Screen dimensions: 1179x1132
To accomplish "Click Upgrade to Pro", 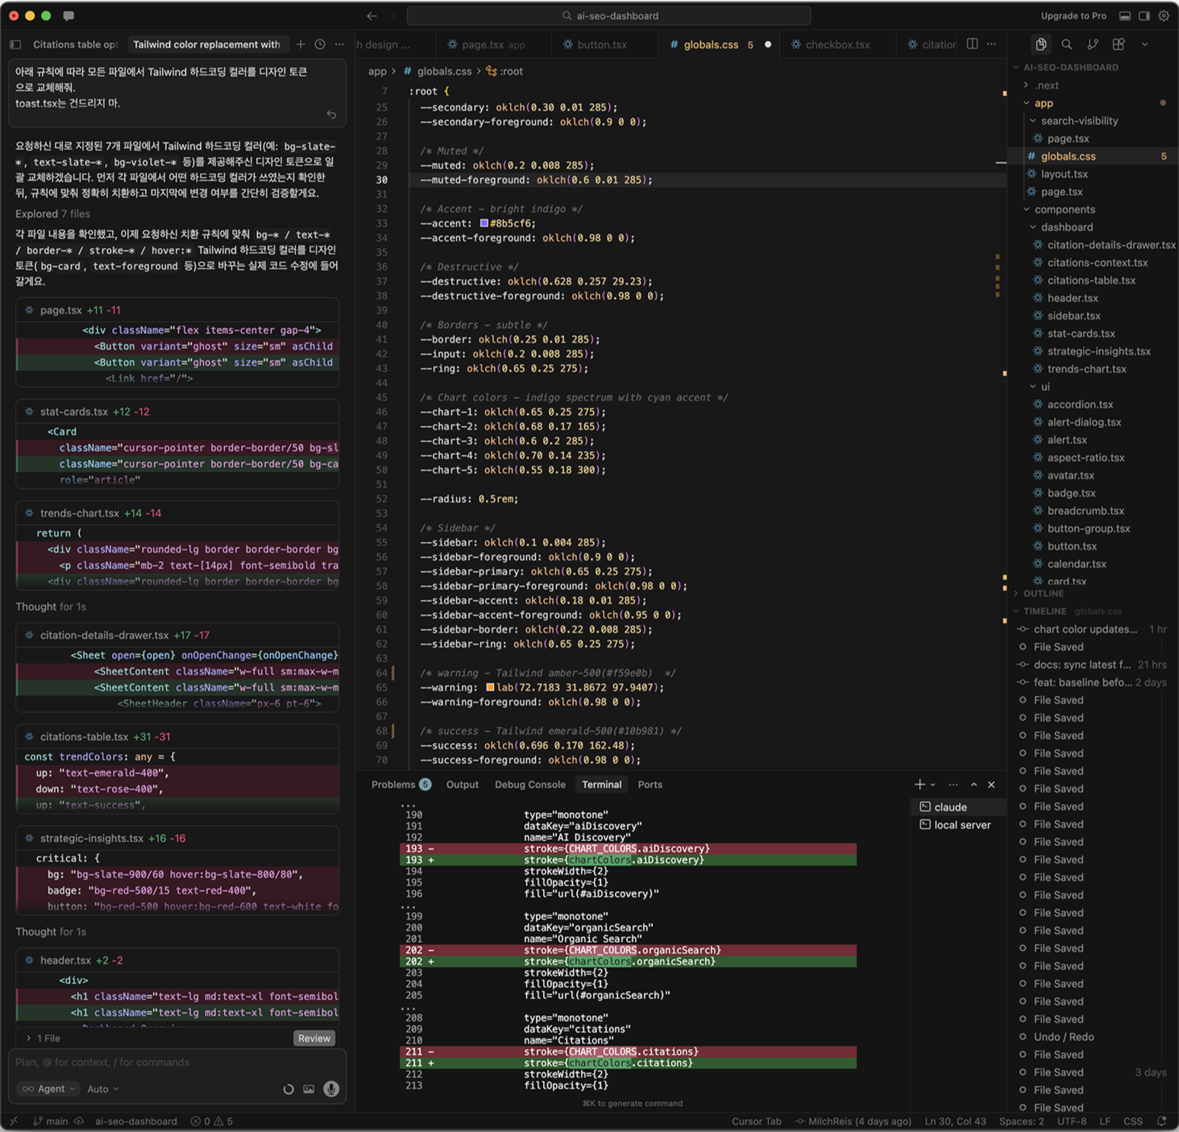I will 1073,15.
